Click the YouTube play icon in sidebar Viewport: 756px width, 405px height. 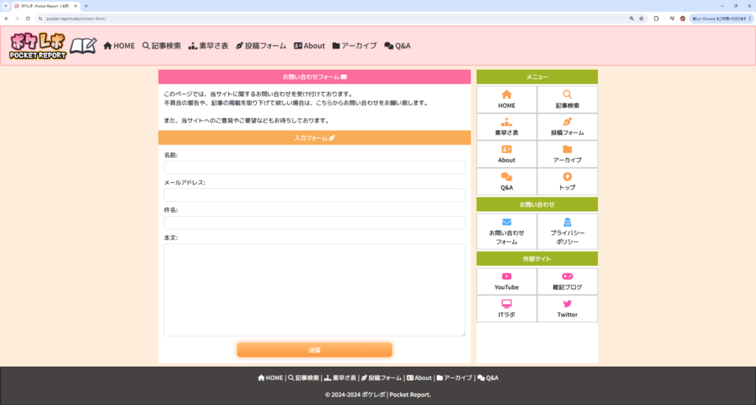[x=506, y=277]
